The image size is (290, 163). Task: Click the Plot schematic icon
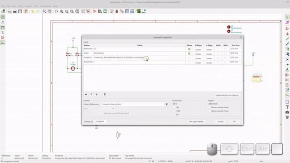click(x=20, y=11)
